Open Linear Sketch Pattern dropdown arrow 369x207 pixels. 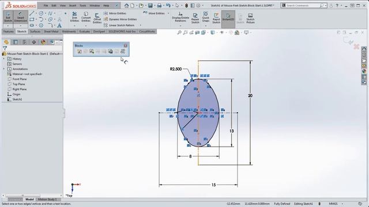(x=141, y=25)
